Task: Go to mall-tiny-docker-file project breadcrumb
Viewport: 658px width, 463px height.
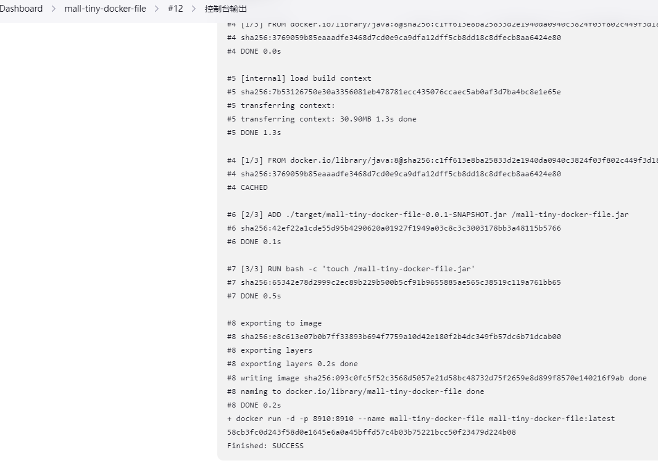Action: (105, 9)
